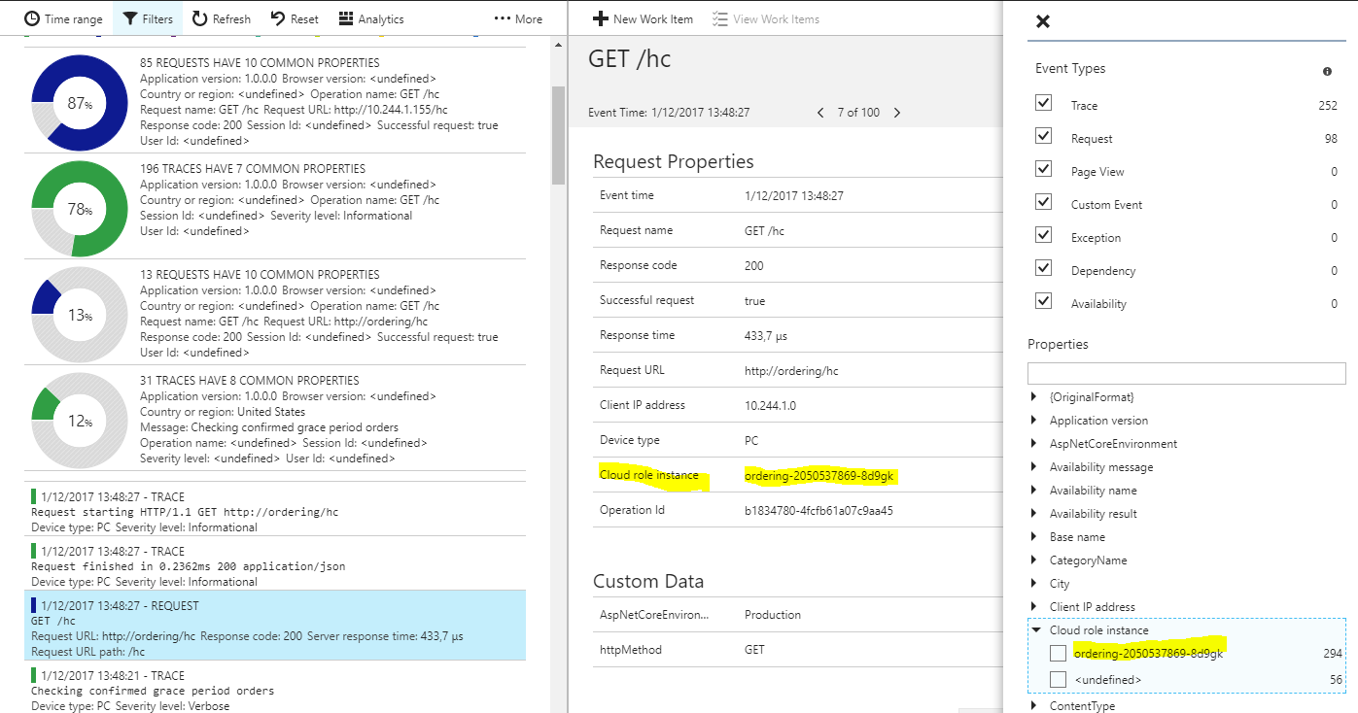The image size is (1358, 713).
Task: Toggle the Exception event type checkbox
Action: pyautogui.click(x=1044, y=235)
